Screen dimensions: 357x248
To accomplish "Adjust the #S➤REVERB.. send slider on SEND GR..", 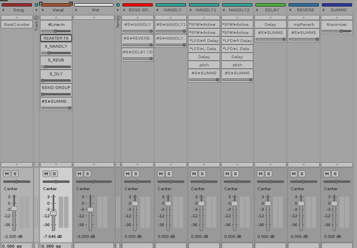I will click(x=137, y=45).
